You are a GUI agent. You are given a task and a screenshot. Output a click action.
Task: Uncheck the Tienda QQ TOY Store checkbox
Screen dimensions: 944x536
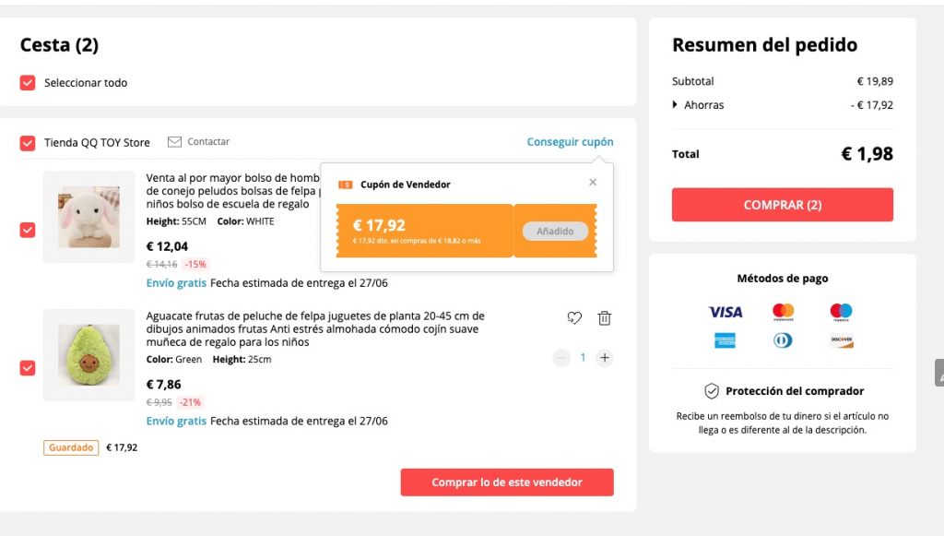coord(28,143)
